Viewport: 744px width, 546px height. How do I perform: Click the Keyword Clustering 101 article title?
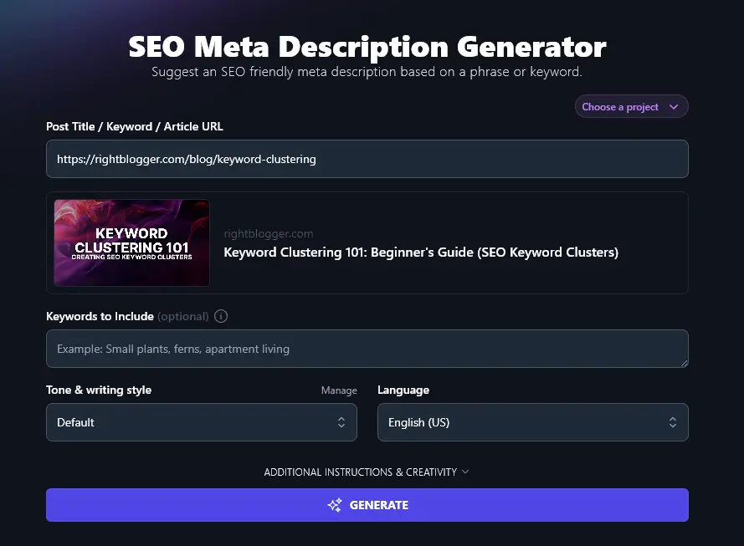pyautogui.click(x=421, y=252)
